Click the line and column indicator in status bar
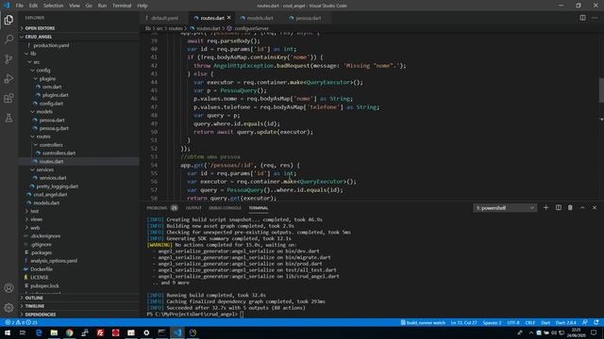 tap(463, 322)
